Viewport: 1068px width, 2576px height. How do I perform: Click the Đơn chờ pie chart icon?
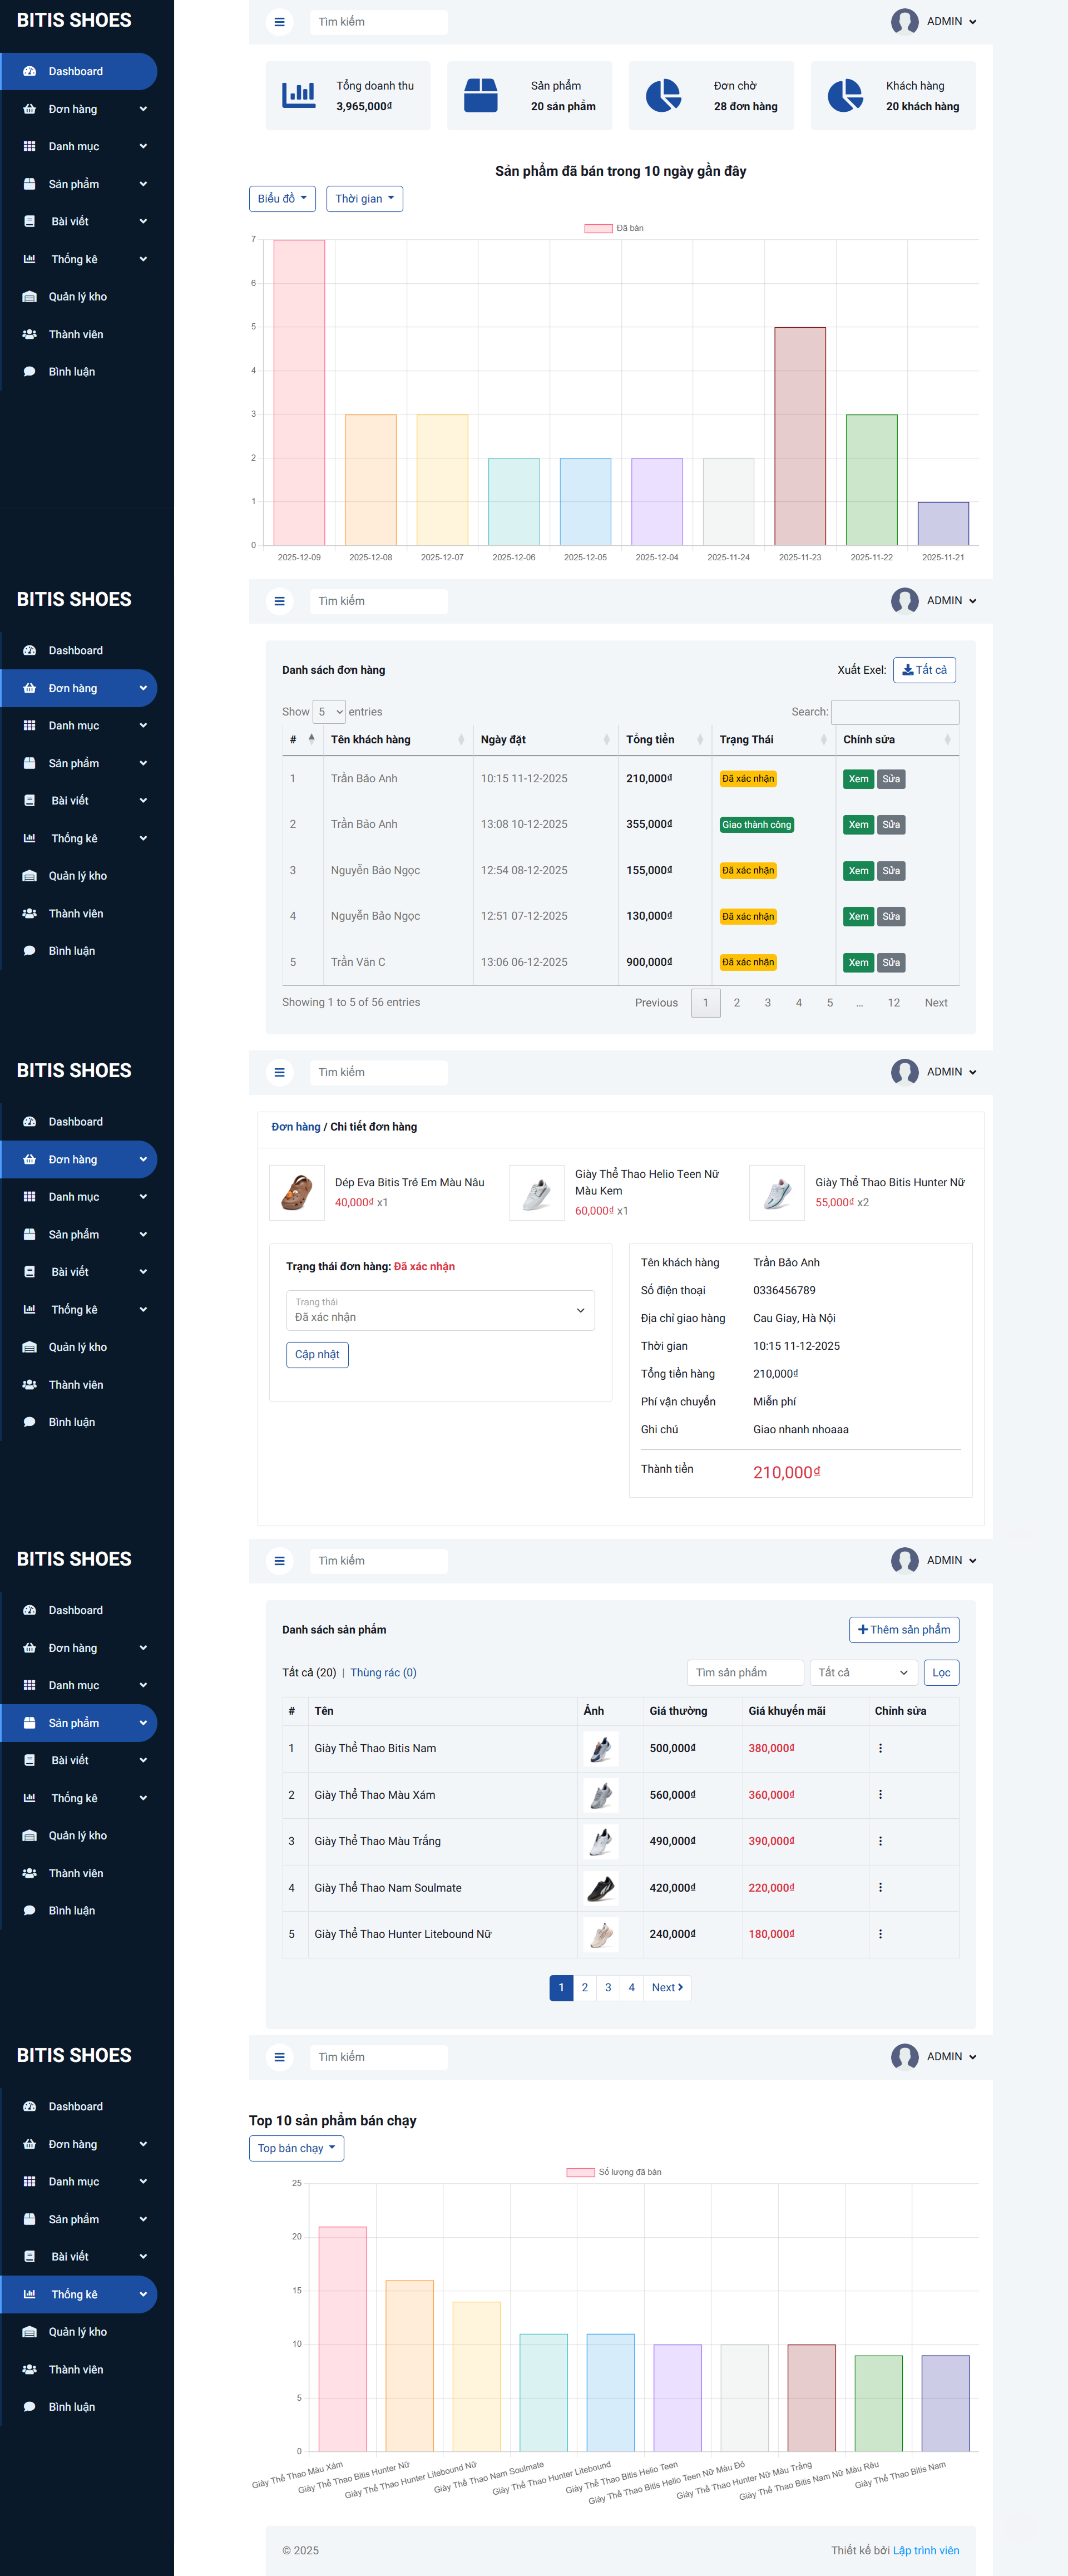663,96
